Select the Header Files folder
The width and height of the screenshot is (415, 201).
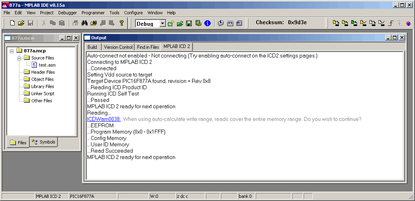pyautogui.click(x=43, y=72)
